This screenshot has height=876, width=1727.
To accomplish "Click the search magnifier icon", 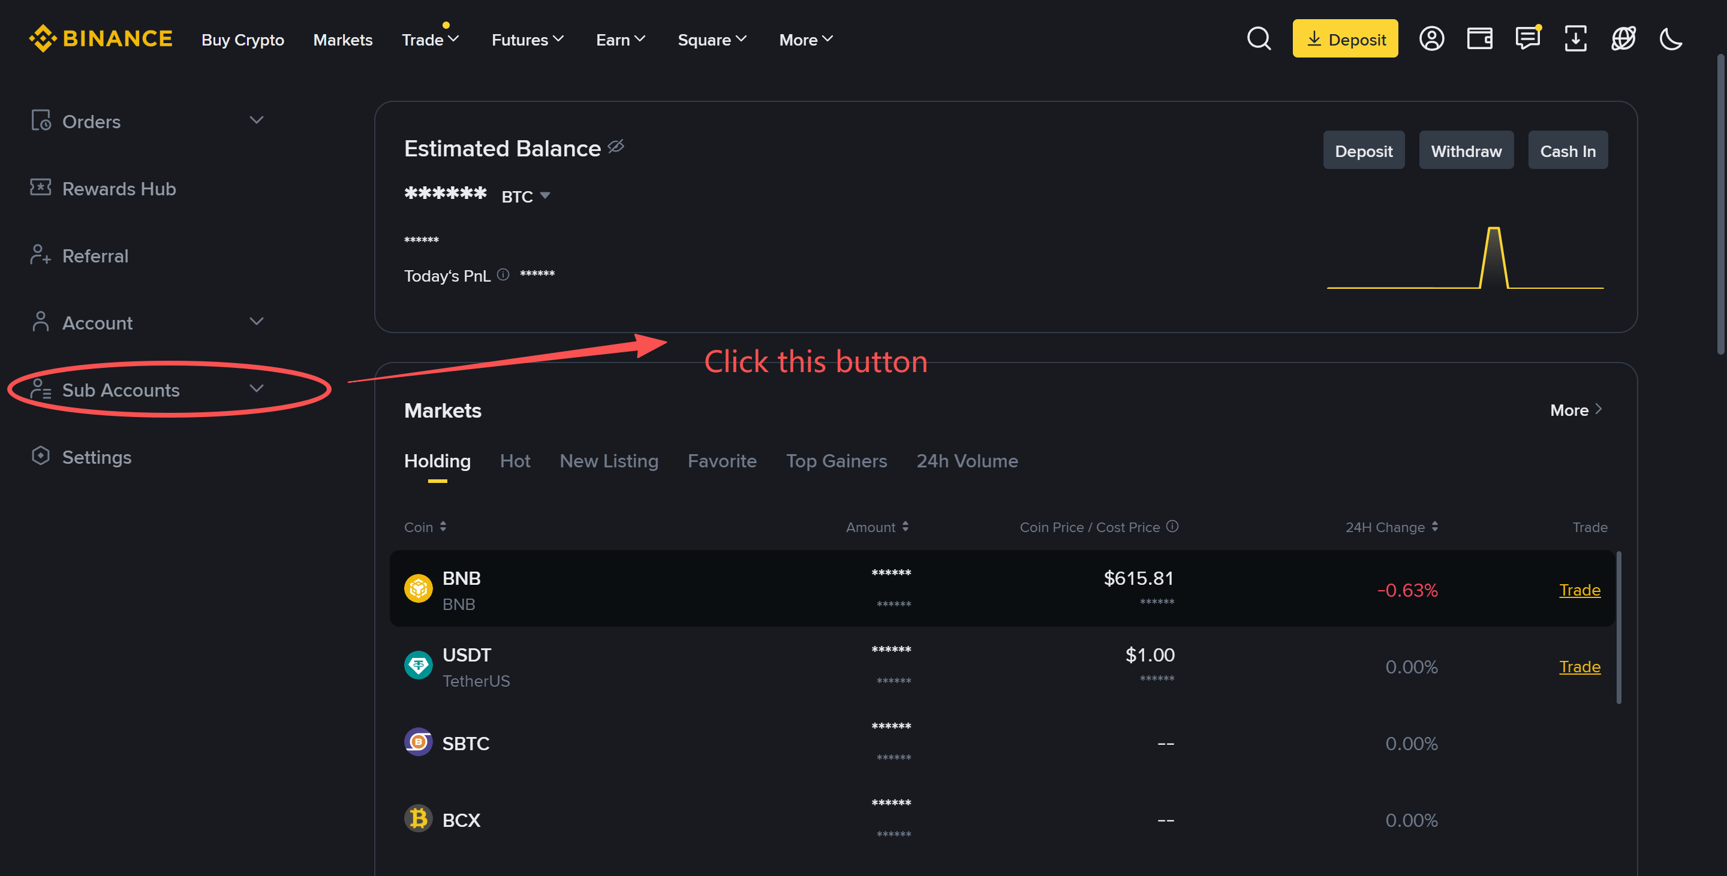I will pyautogui.click(x=1259, y=39).
